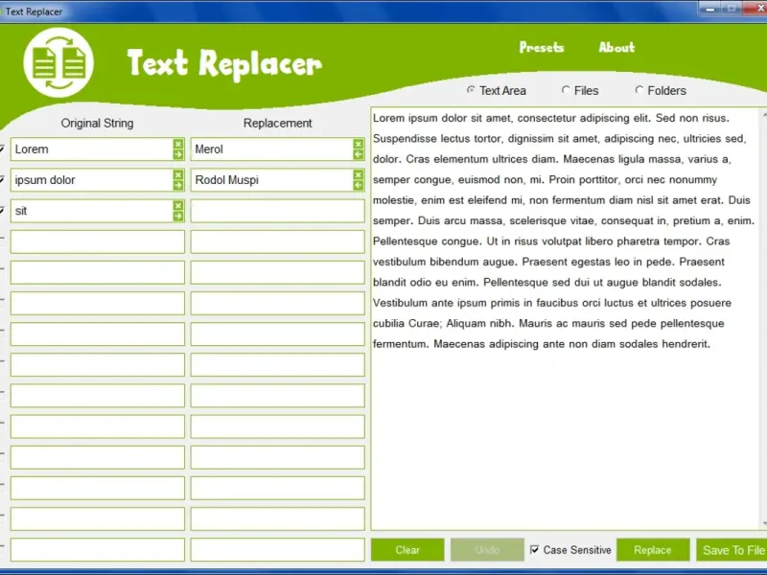The width and height of the screenshot is (767, 575).
Task: Click the "Replacement" column heading
Action: tap(277, 124)
